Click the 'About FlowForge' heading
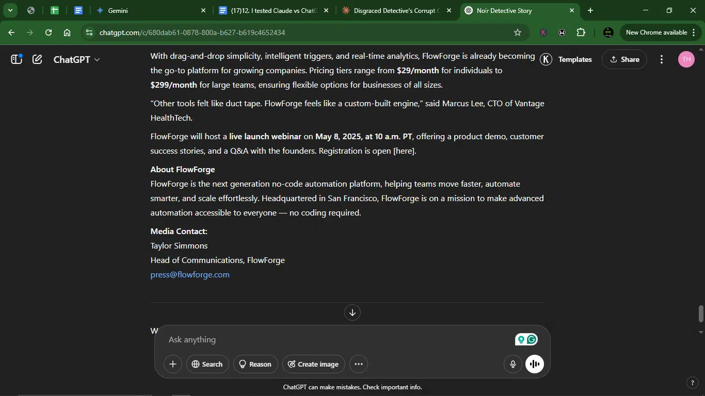 [x=183, y=170]
